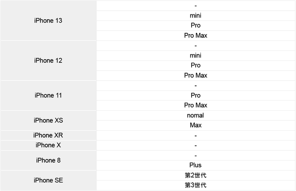
Task: Click the Pro Max cell for iPhone 12
Action: 196,76
